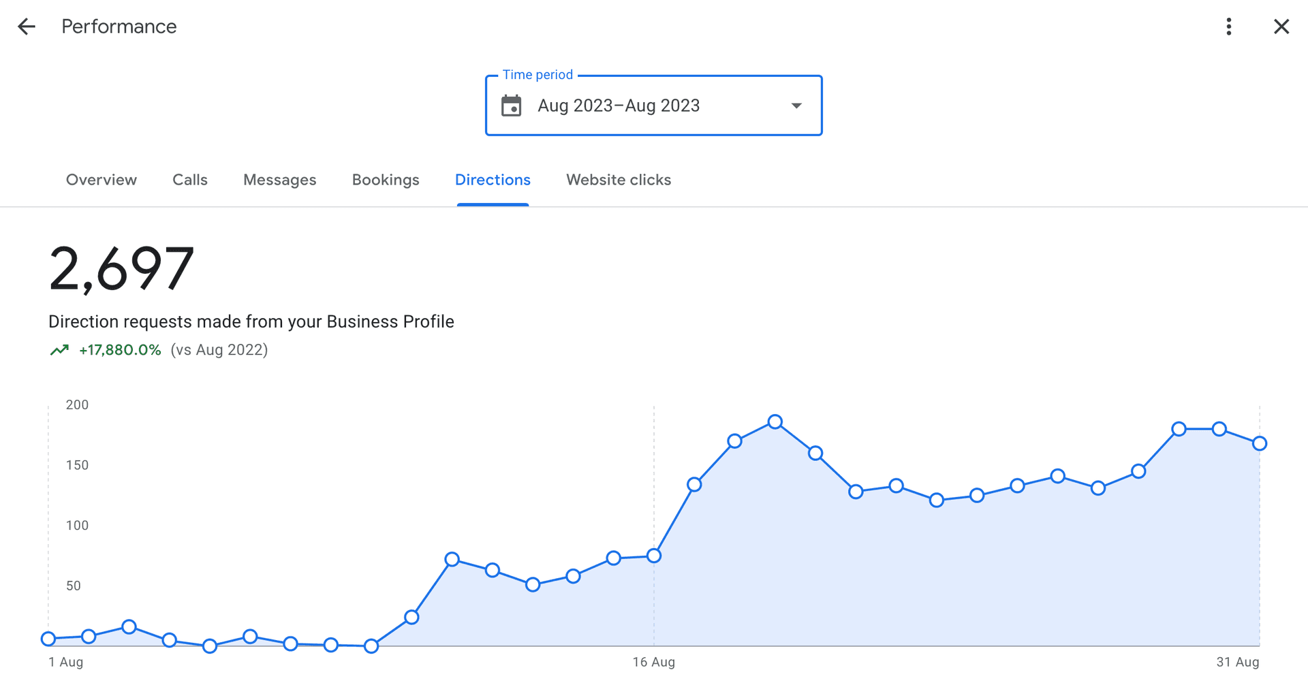Click the 2,697 direction requests total

pyautogui.click(x=121, y=269)
